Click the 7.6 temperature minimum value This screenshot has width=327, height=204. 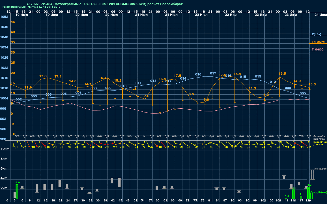(147, 96)
